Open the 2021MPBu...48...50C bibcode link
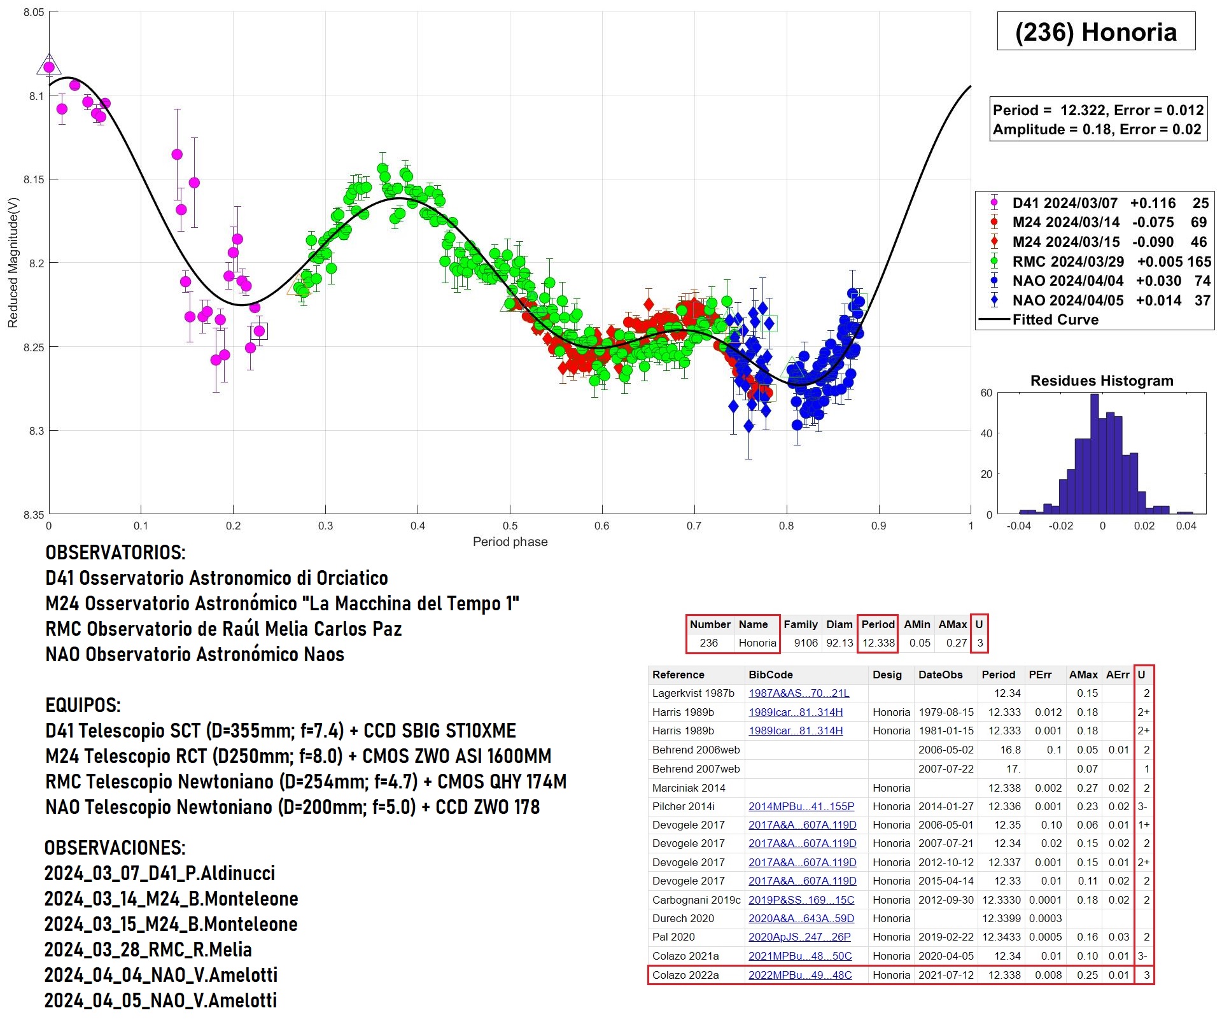Viewport: 1222px width, 1022px height. [x=800, y=956]
